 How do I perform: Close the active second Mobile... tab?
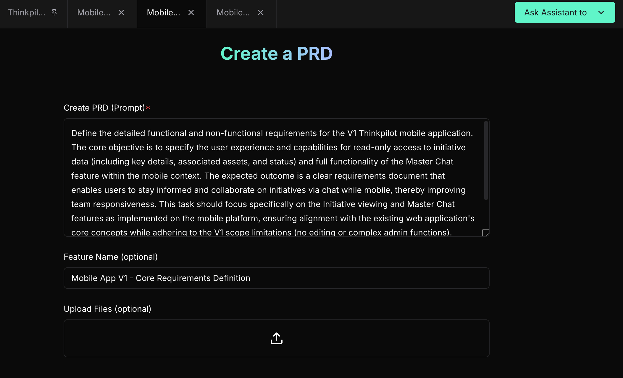click(x=191, y=12)
